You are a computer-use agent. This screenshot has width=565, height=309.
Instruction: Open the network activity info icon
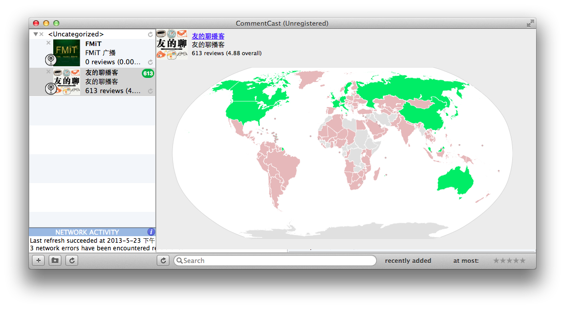151,232
